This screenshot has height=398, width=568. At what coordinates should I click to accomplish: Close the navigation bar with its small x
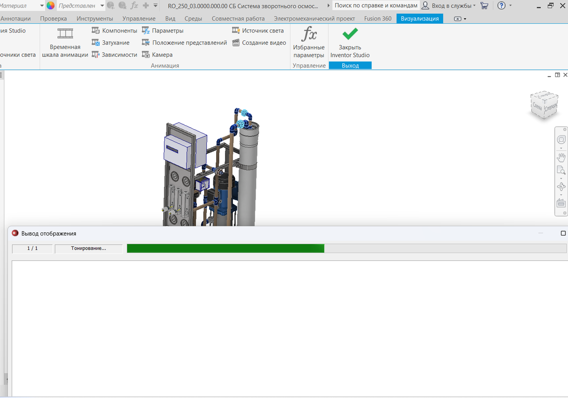coord(565,130)
